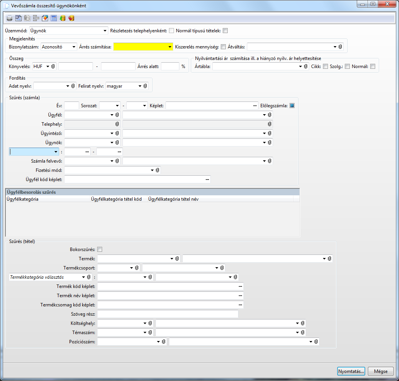Click the paperclip icon next to Fizetési mód
Image resolution: width=399 pixels, height=381 pixels.
[x=157, y=170]
